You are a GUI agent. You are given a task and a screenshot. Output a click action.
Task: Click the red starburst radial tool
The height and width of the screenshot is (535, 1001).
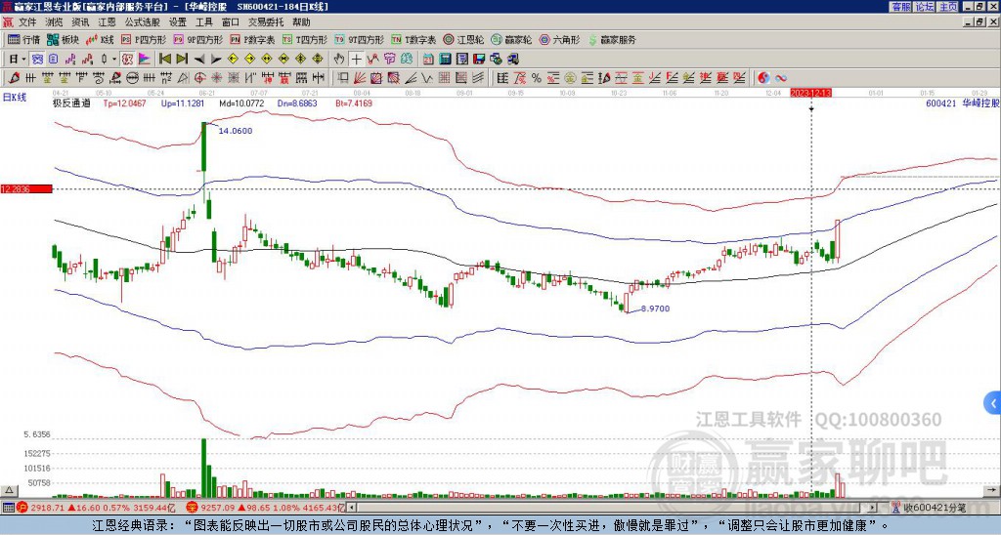click(x=216, y=78)
